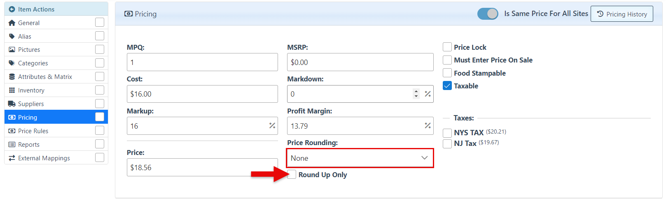Click the Markup percent icon
666x201 pixels.
272,126
